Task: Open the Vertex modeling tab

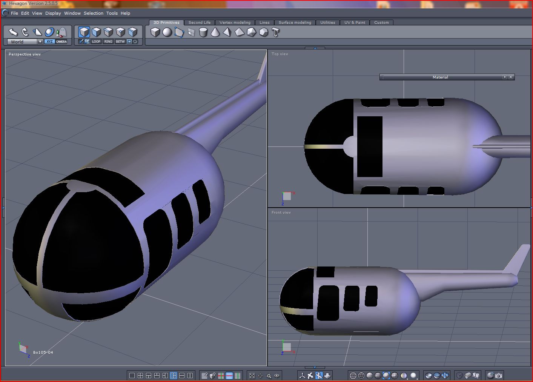Action: 235,23
